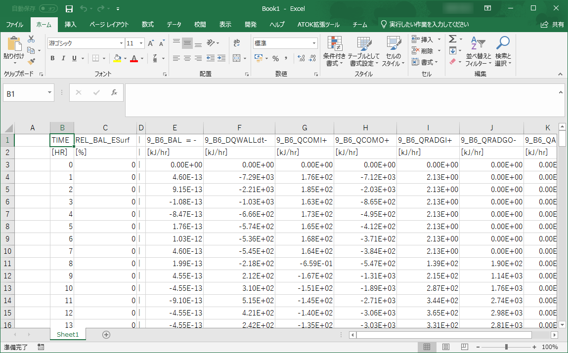Click the 共有 share button
Image resolution: width=568 pixels, height=353 pixels.
point(552,24)
